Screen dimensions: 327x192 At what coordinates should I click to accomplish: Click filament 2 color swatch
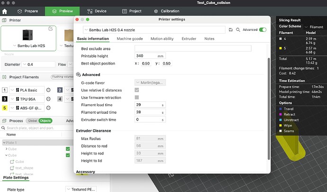coord(60,90)
